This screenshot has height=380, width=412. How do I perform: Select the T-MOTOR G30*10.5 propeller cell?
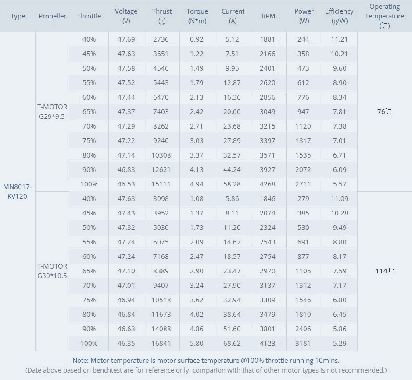coord(52,271)
